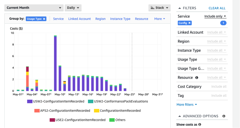Viewport: 240px width, 128px height.
Task: Click the tallest purple bar near May-09
Action: 55,63
